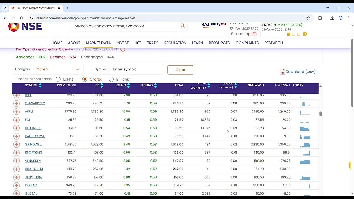This screenshot has height=199, width=354.
Task: Expand the GRINDWELL row
Action: 16,144
